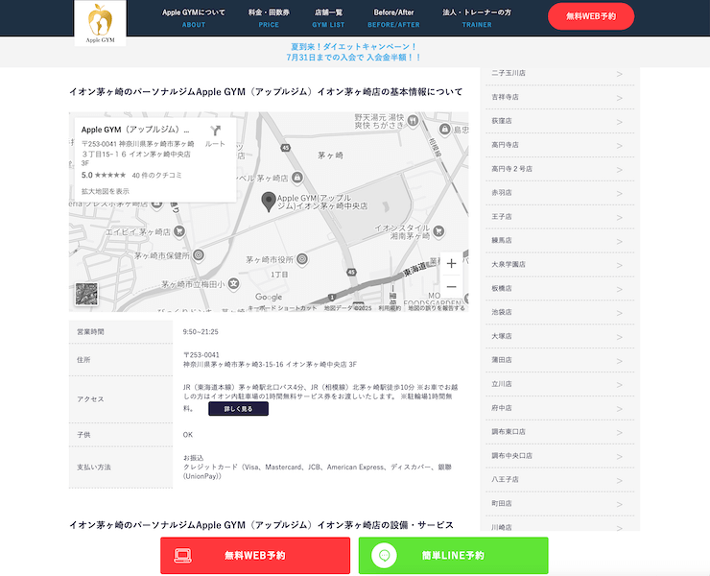
Task: Click the 基本情報について section heading
Action: [266, 92]
